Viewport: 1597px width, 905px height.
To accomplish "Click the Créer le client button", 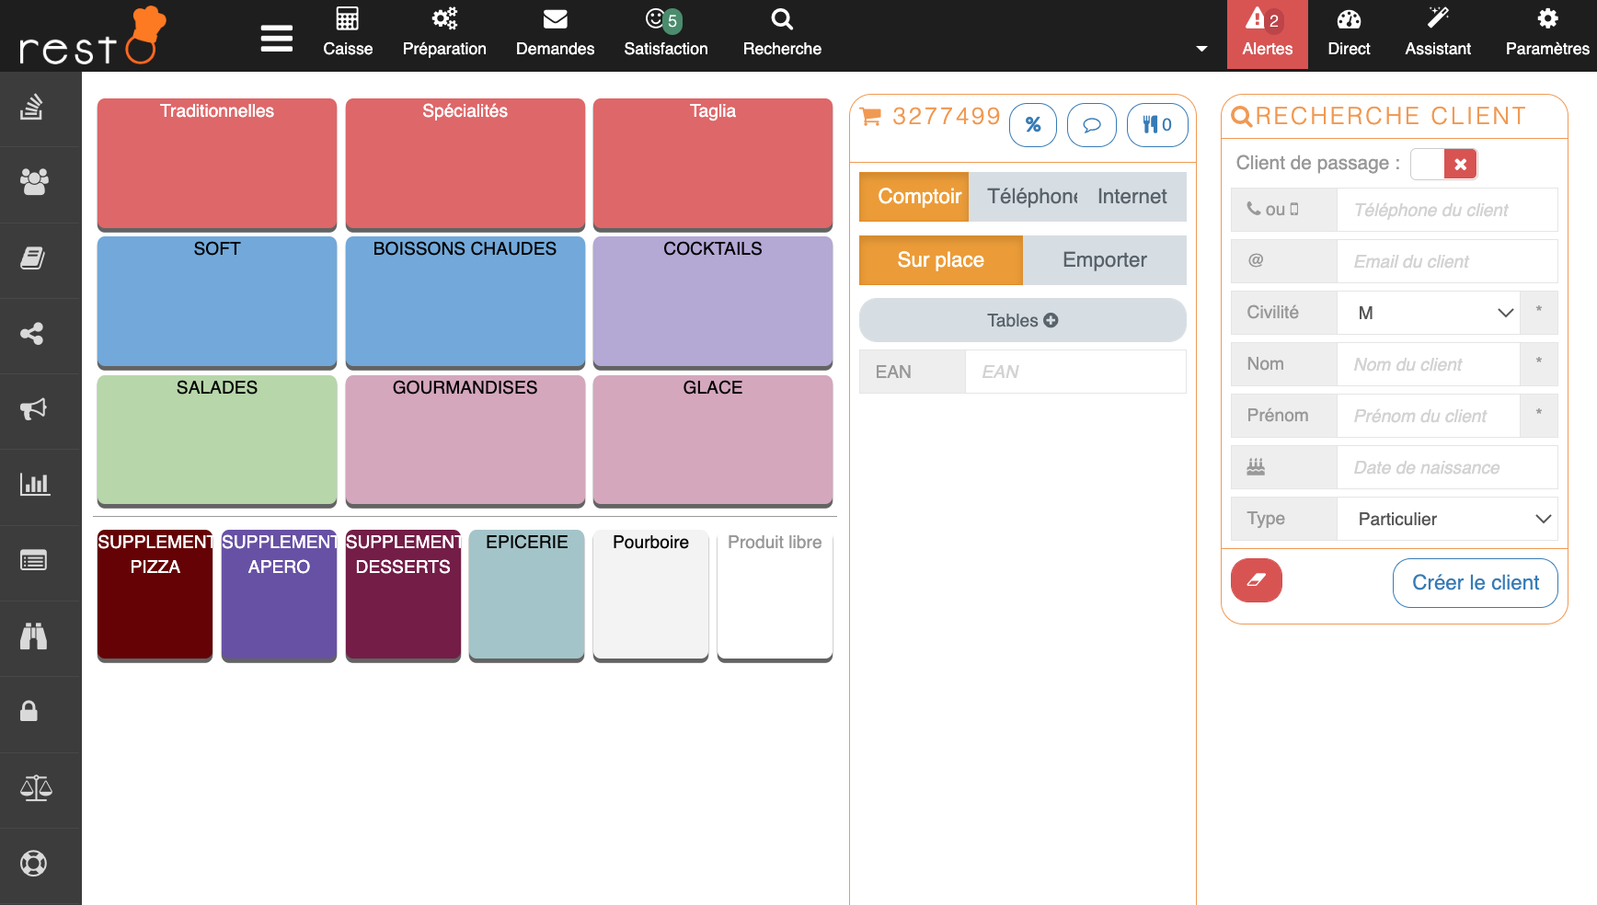I will click(1475, 583).
